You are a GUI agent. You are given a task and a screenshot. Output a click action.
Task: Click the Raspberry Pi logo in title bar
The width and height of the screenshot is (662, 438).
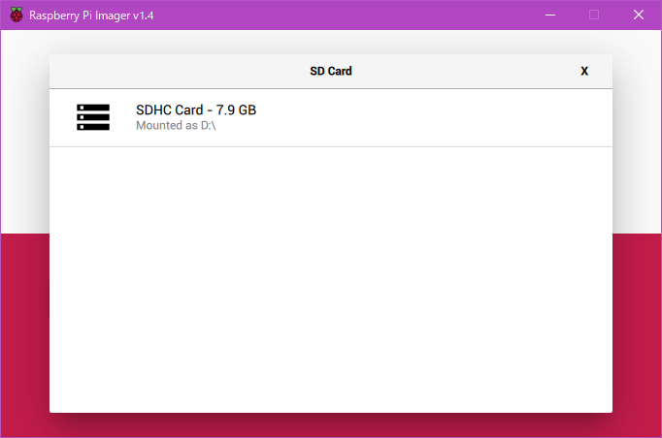coord(17,15)
